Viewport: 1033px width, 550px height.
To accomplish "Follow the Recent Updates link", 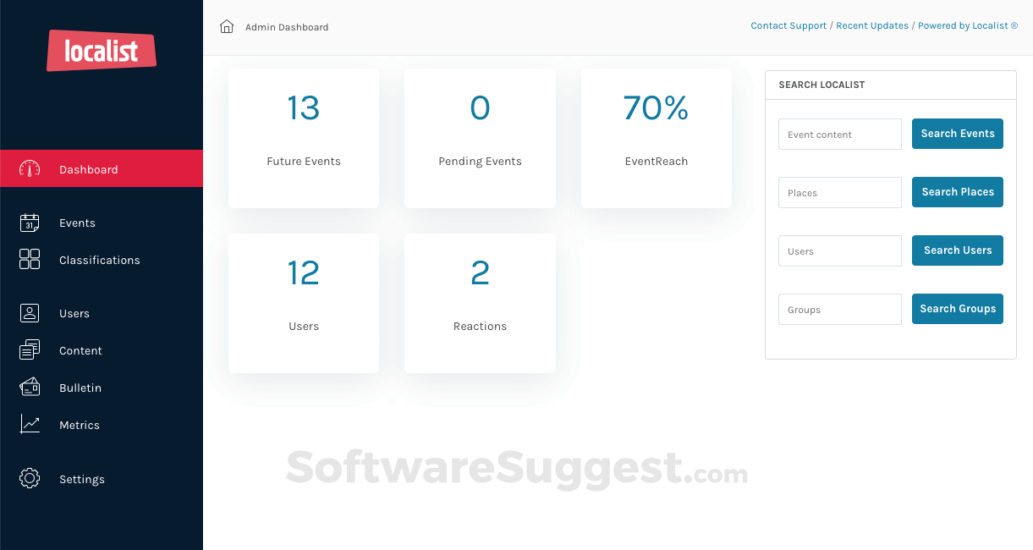I will click(872, 25).
